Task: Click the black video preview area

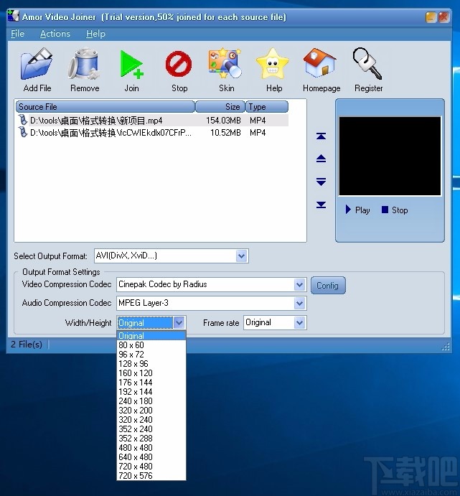Action: [390, 156]
